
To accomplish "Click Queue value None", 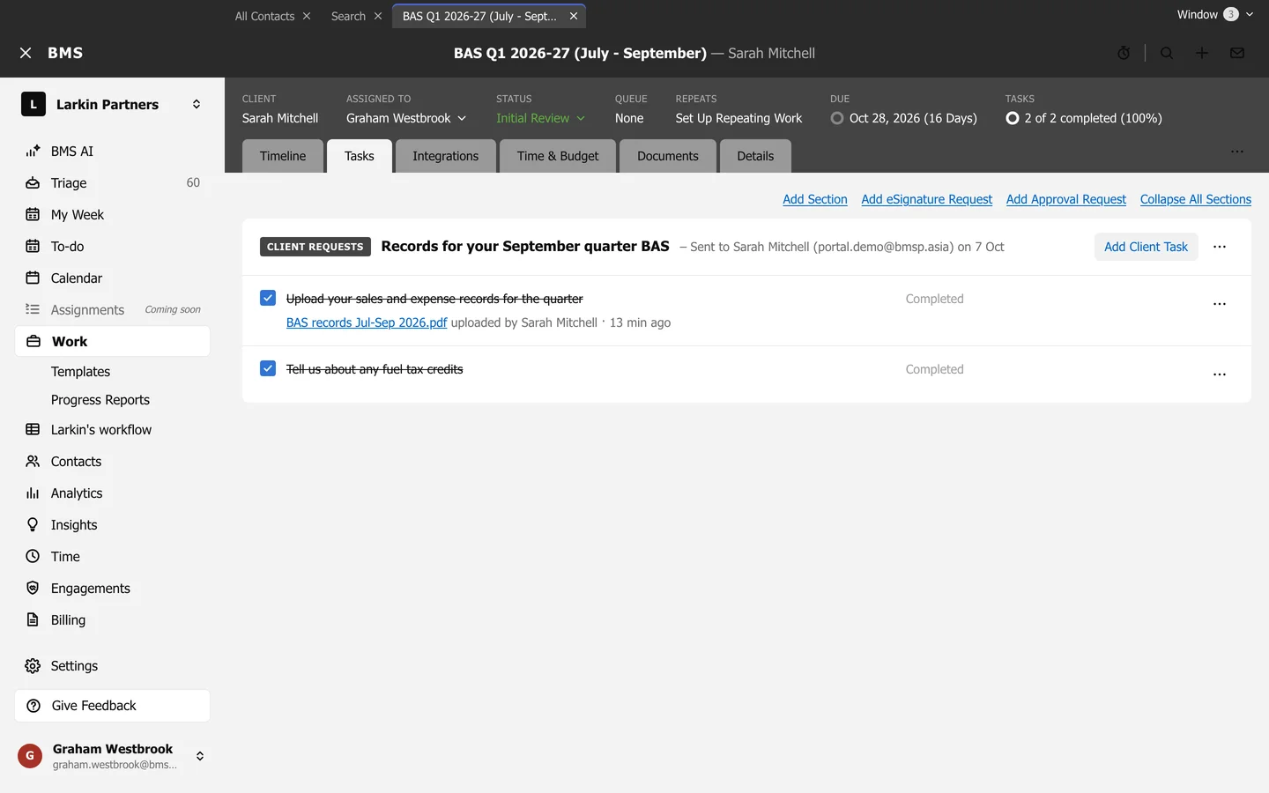I will point(629,118).
